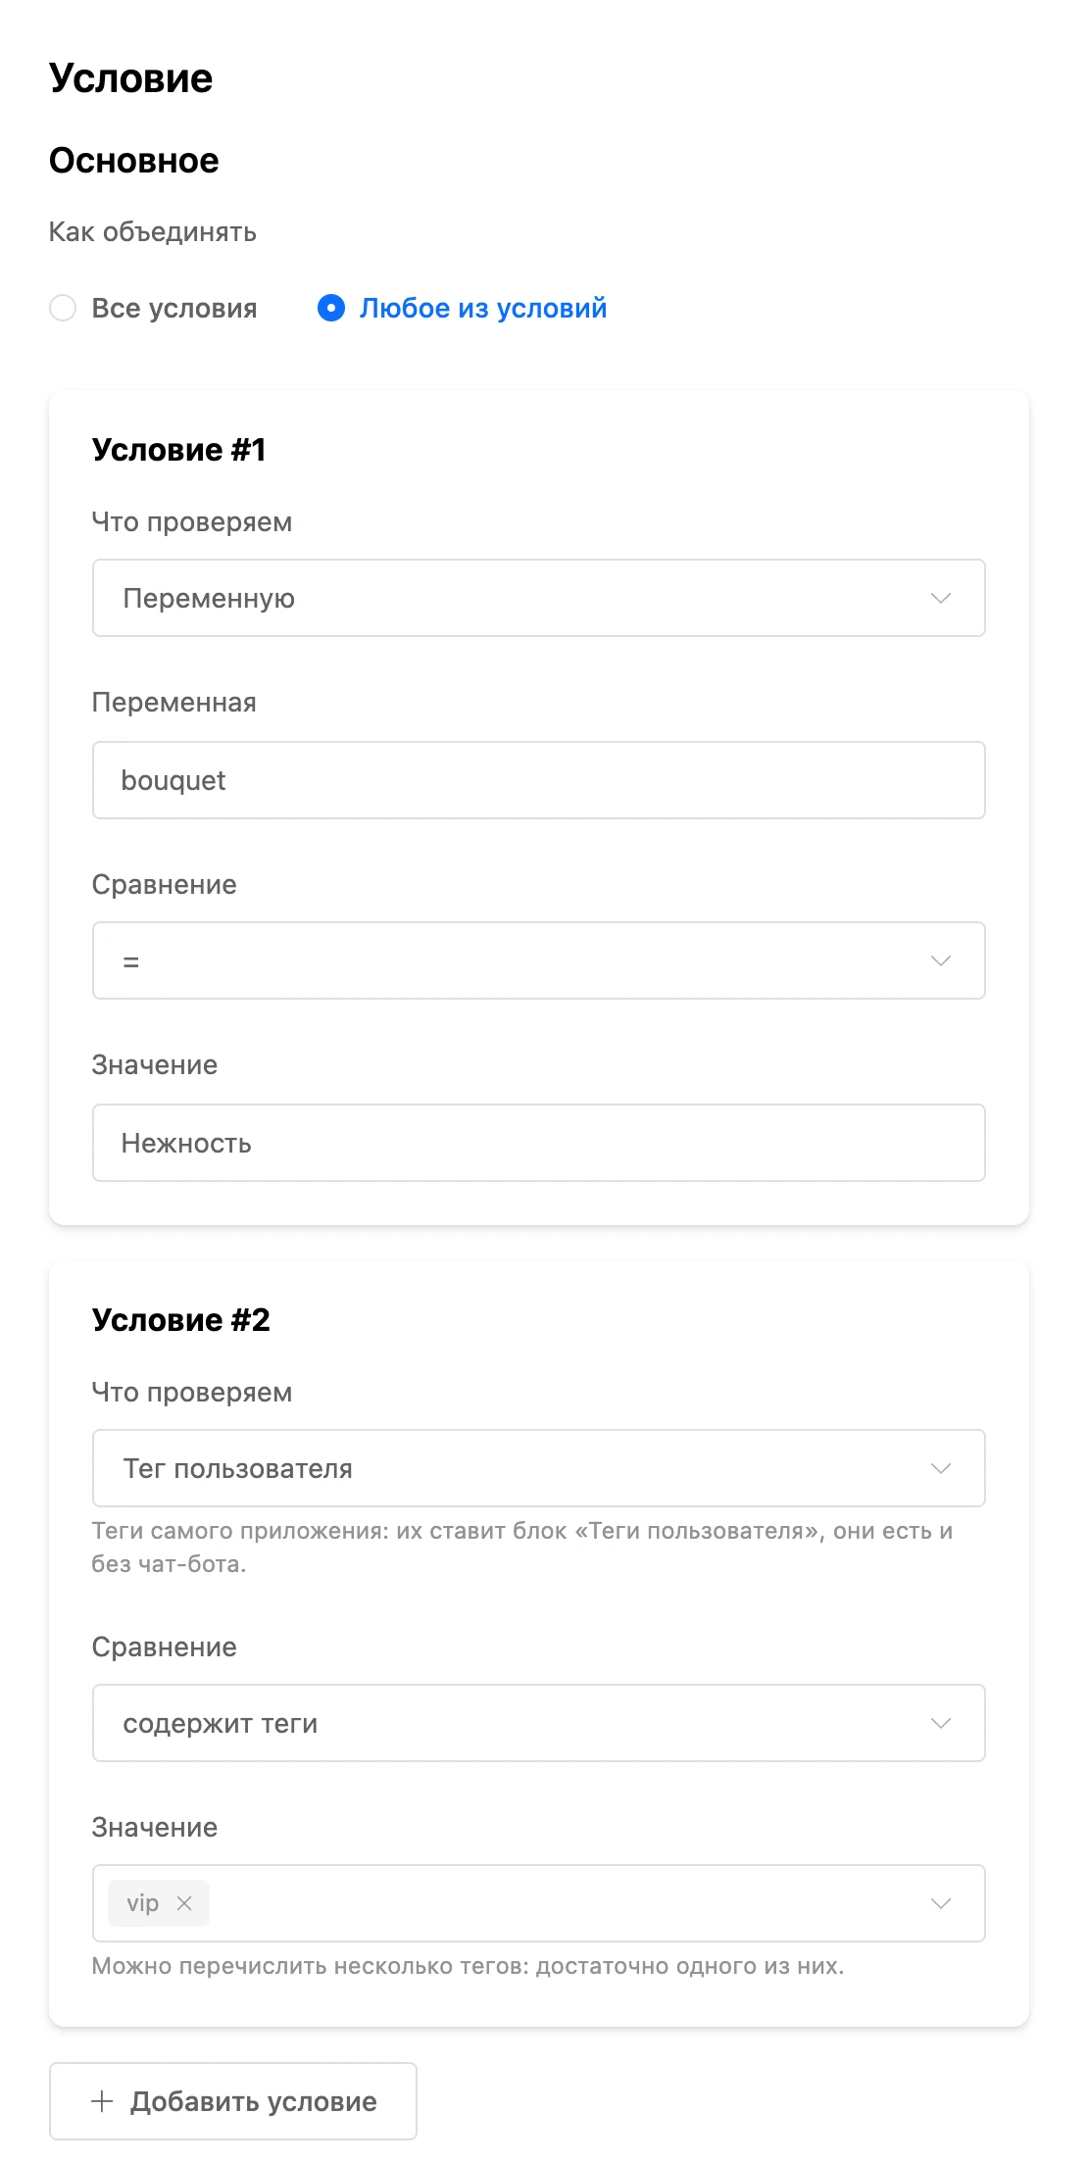1088x2162 pixels.
Task: Click the plus icon in "Добавить условие"
Action: [102, 2101]
